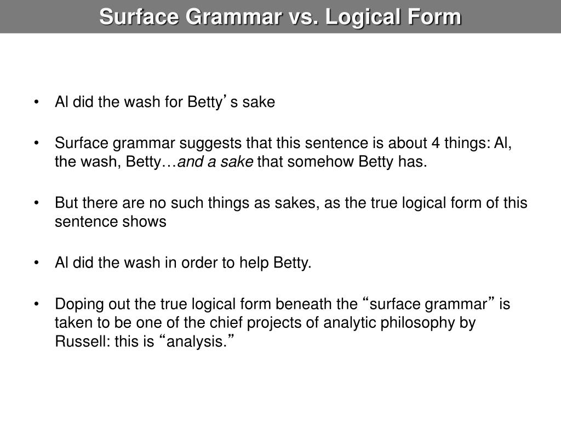Click the fourth bullet point marker

coord(36,263)
